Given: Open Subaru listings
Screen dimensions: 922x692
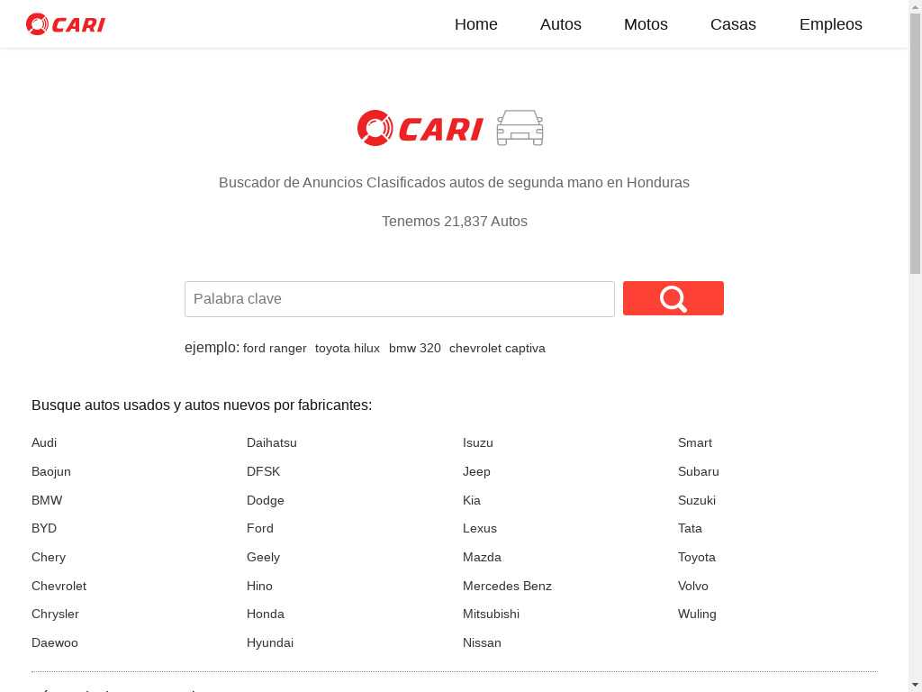Looking at the screenshot, I should click(x=699, y=472).
